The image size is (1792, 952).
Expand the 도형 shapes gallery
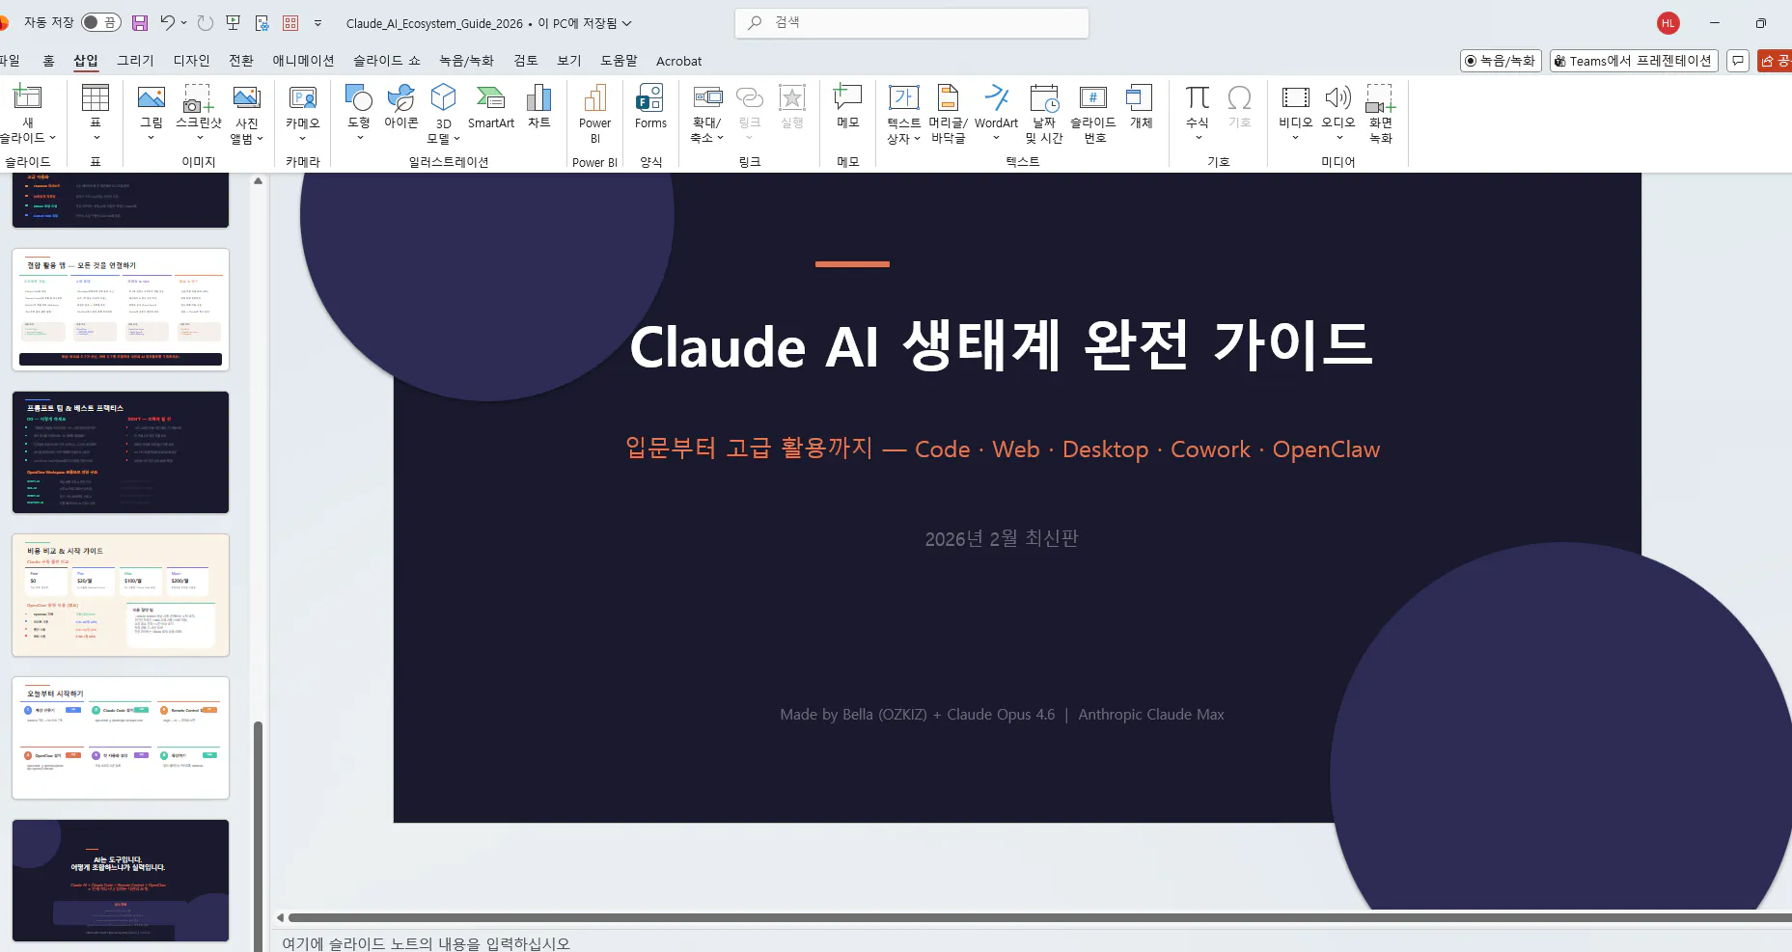pos(359,137)
